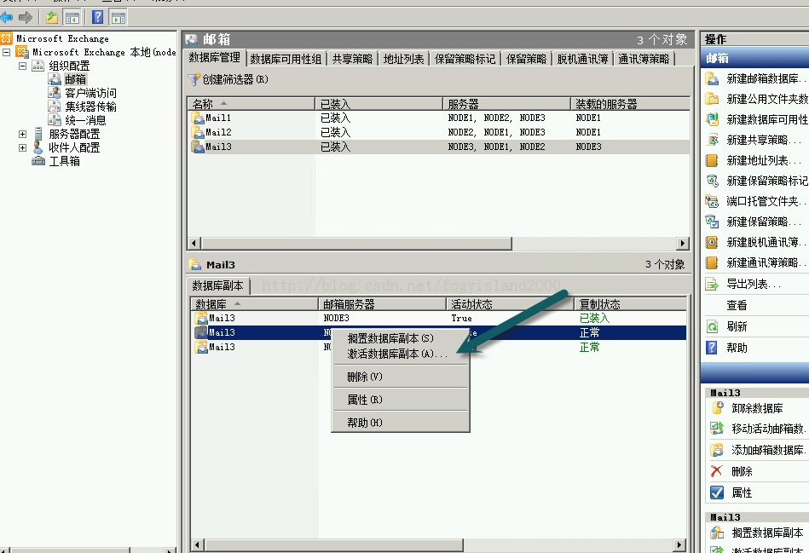Click 帮助 icon in actions pane
809x553 pixels.
tap(712, 348)
